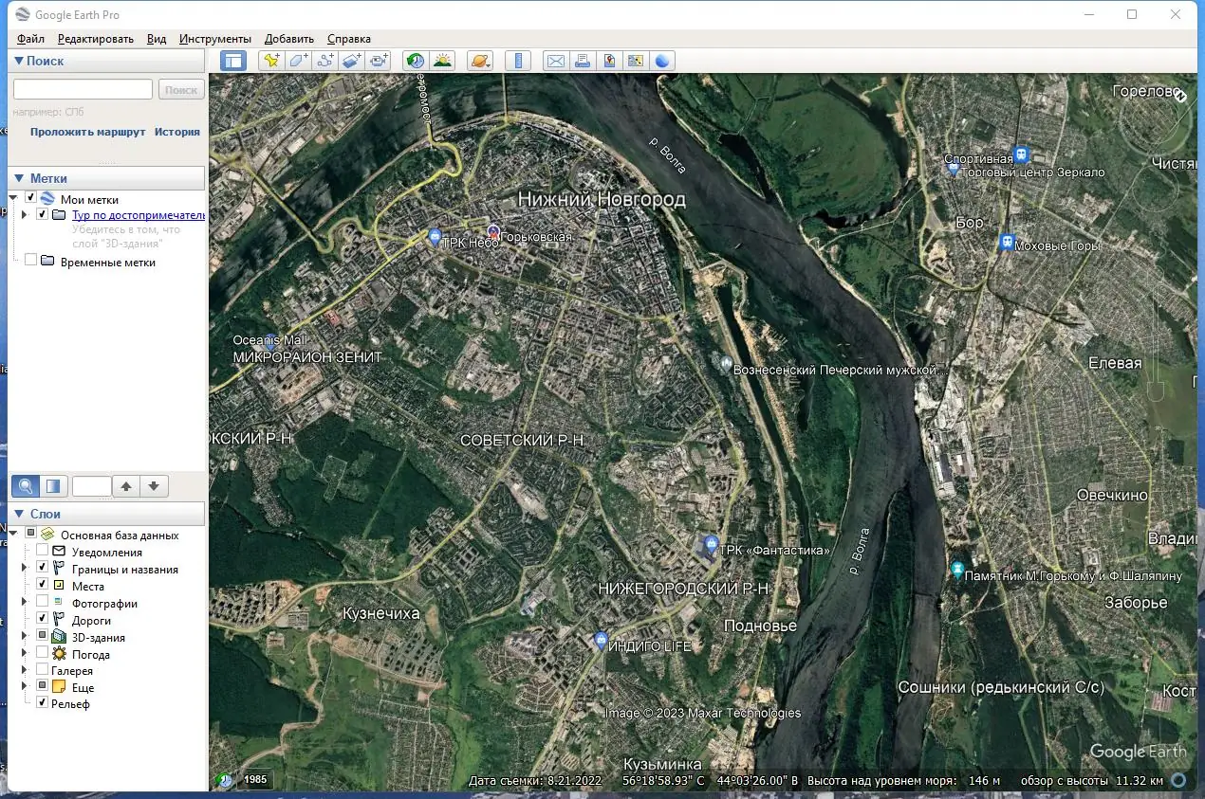This screenshot has height=799, width=1205.
Task: Toggle the sidebar panel button
Action: tap(232, 61)
